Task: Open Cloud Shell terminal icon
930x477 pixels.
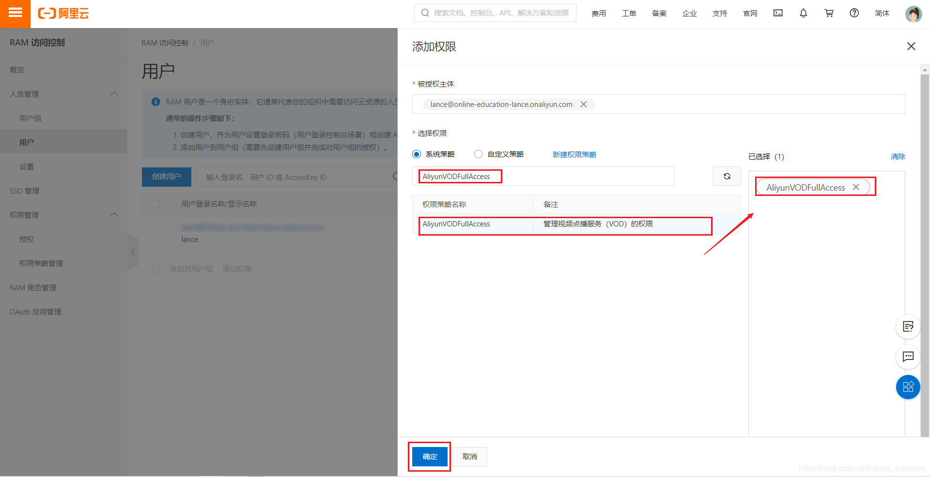Action: 778,13
